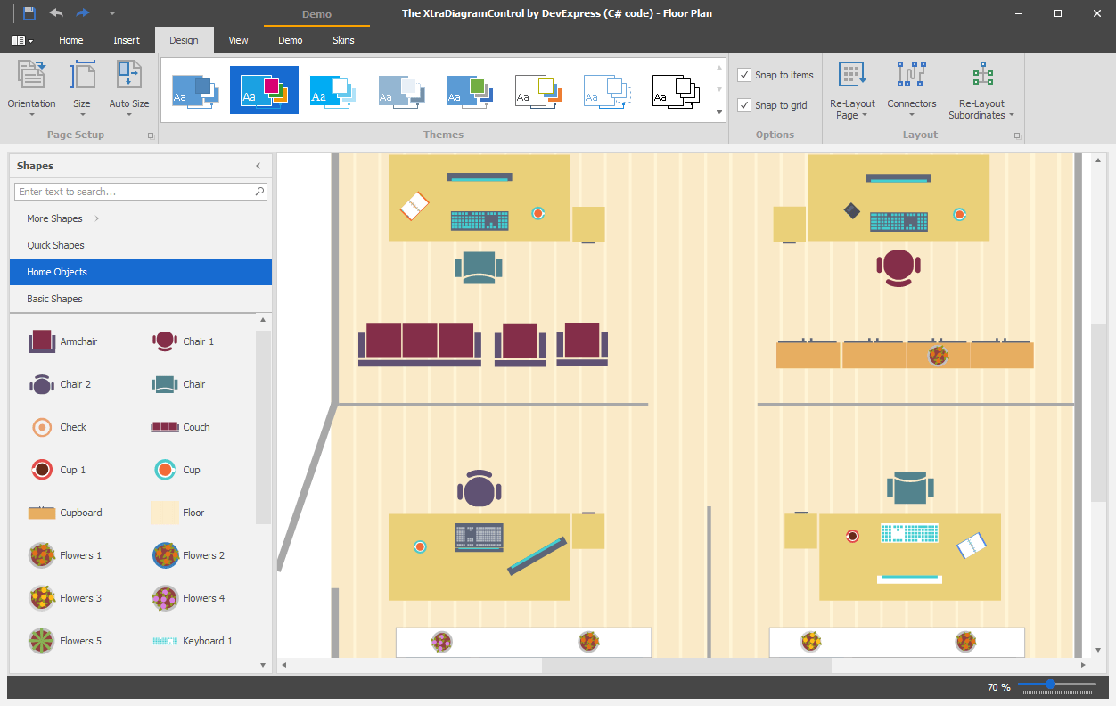Select the Flowers 2 shape

coord(165,555)
